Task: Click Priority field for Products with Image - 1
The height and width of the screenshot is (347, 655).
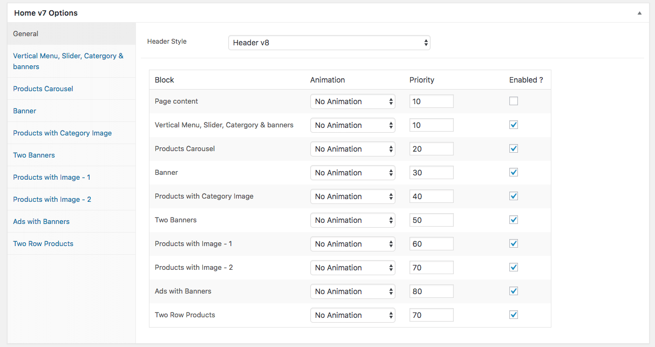Action: click(x=432, y=244)
